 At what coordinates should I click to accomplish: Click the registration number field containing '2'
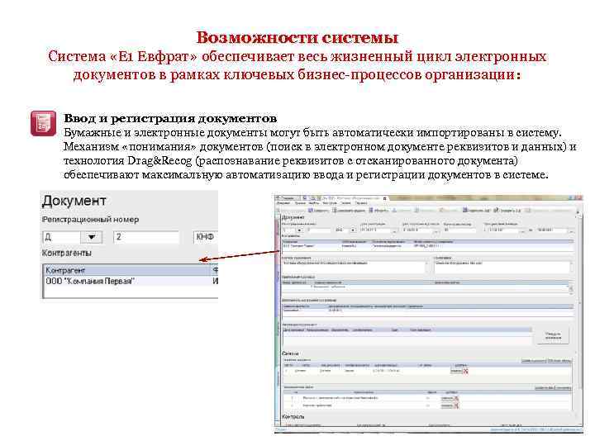point(146,237)
